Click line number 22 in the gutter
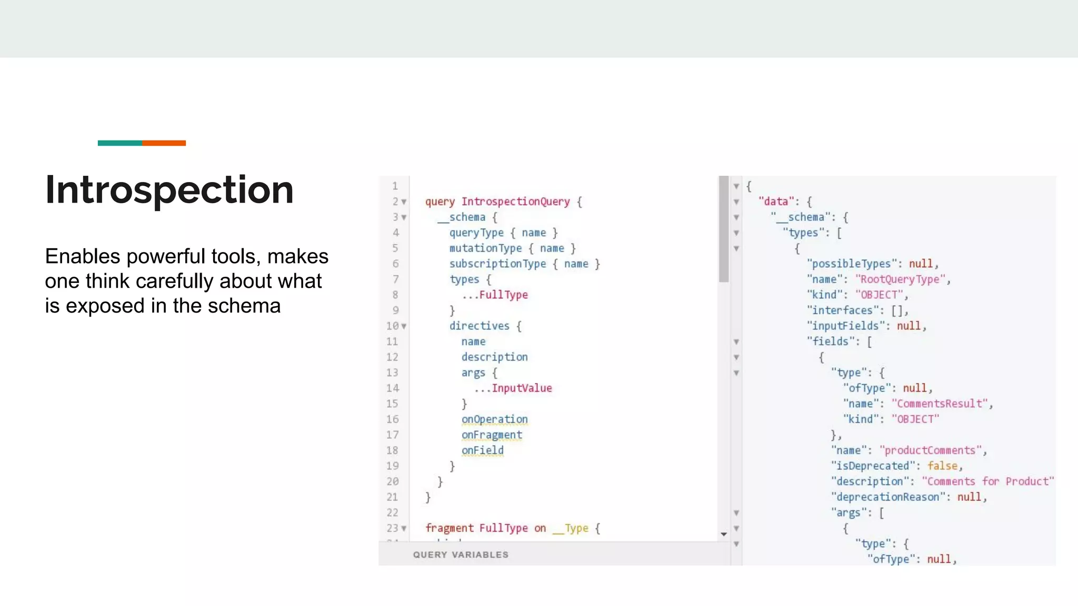Screen dimensions: 1078x606 393,513
